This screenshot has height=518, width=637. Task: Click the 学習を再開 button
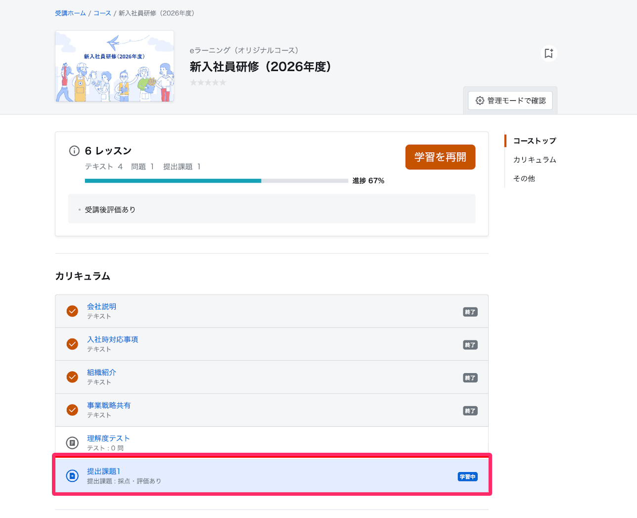point(440,157)
